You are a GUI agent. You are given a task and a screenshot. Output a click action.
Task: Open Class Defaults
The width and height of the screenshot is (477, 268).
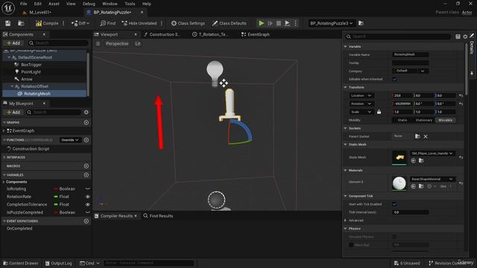point(230,23)
